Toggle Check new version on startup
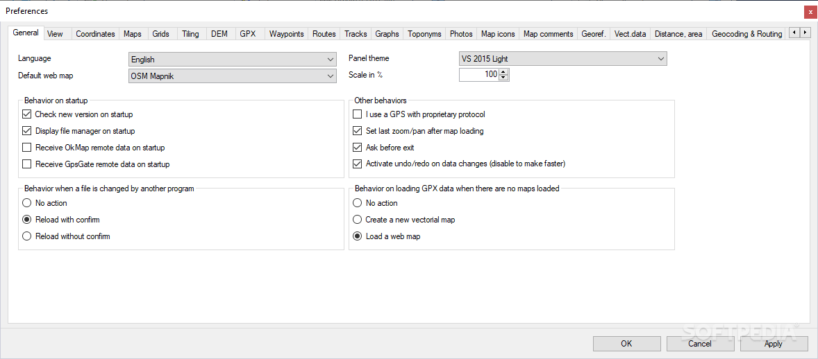This screenshot has width=818, height=359. click(x=27, y=114)
